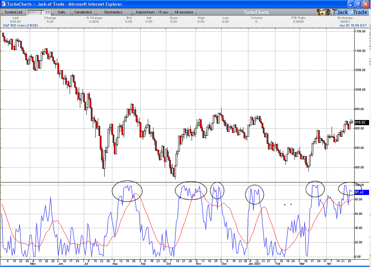Click the Feb label on date axis
Viewport: 371px width, 267px height.
click(x=278, y=264)
